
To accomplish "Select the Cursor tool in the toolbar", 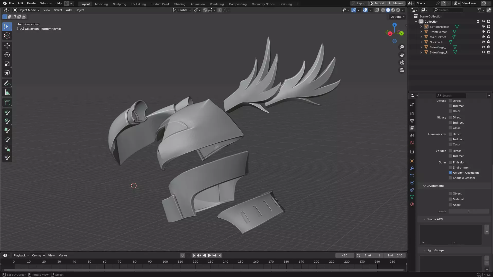I will pos(7,35).
